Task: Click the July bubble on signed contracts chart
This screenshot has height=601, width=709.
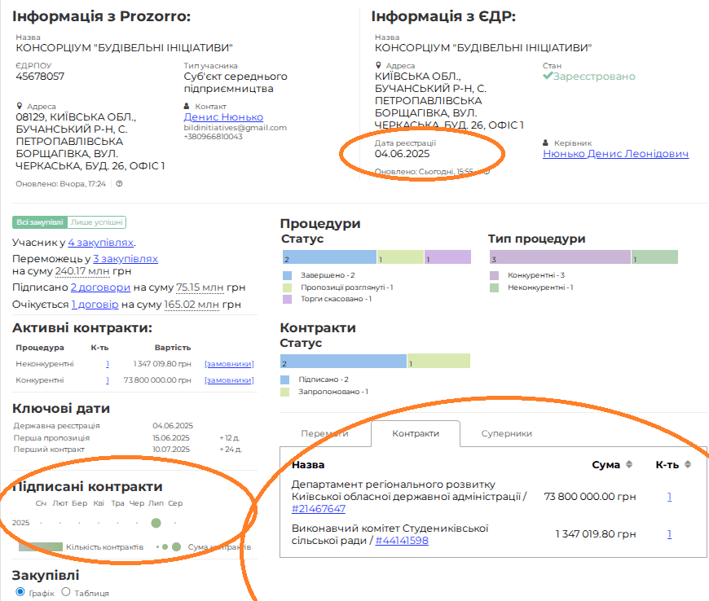Action: (x=156, y=523)
